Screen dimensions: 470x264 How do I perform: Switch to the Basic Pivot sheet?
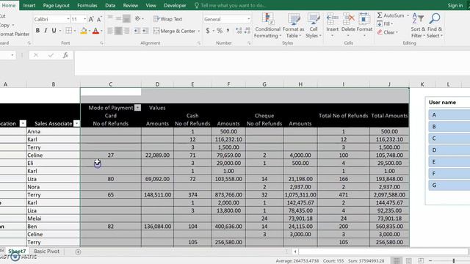[x=46, y=251]
